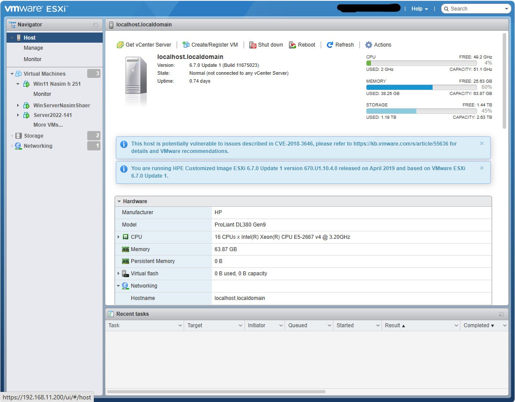Screen dimensions: 515x402
Task: Open the More VMs... link
Action: point(48,125)
